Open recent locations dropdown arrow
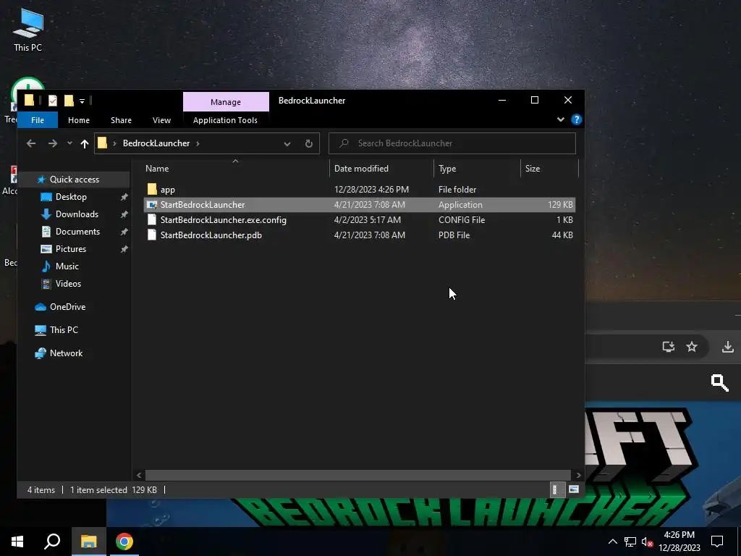Viewport: 741px width, 556px height. (x=69, y=143)
